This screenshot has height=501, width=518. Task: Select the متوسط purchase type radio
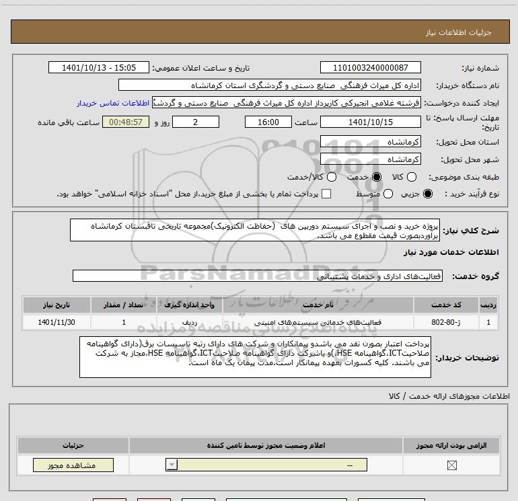click(388, 194)
